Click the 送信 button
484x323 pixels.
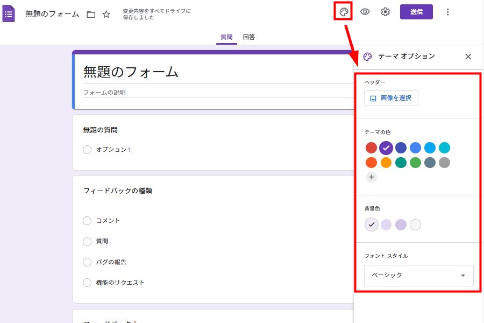click(416, 12)
